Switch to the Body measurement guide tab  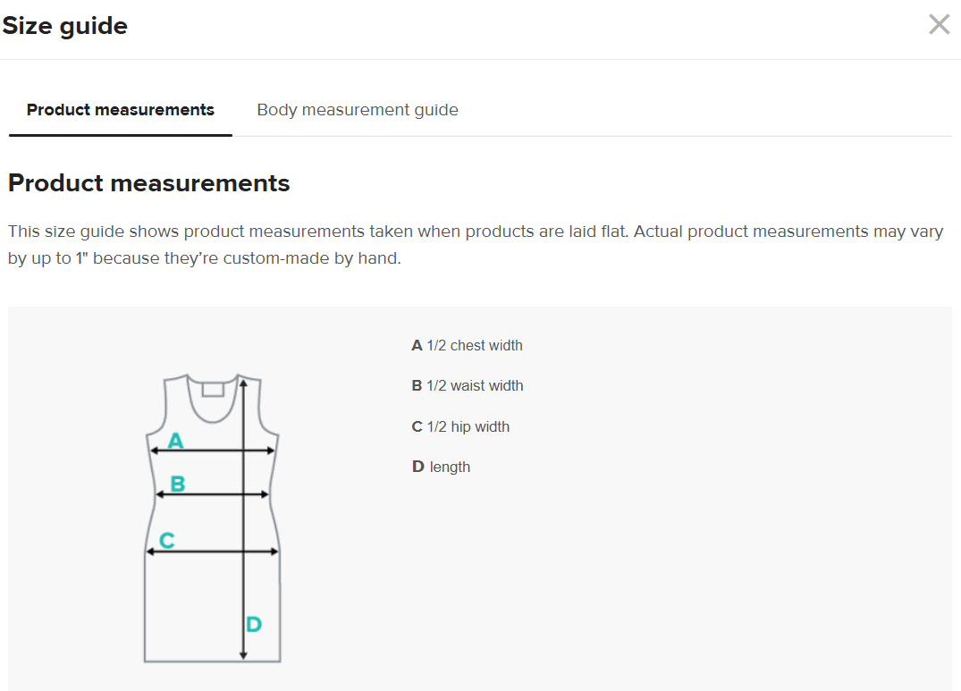pos(358,110)
